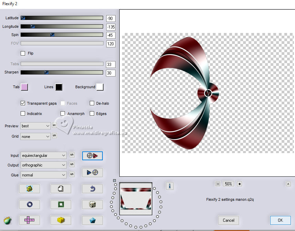Pick the pink Tab color swatch

pyautogui.click(x=24, y=87)
